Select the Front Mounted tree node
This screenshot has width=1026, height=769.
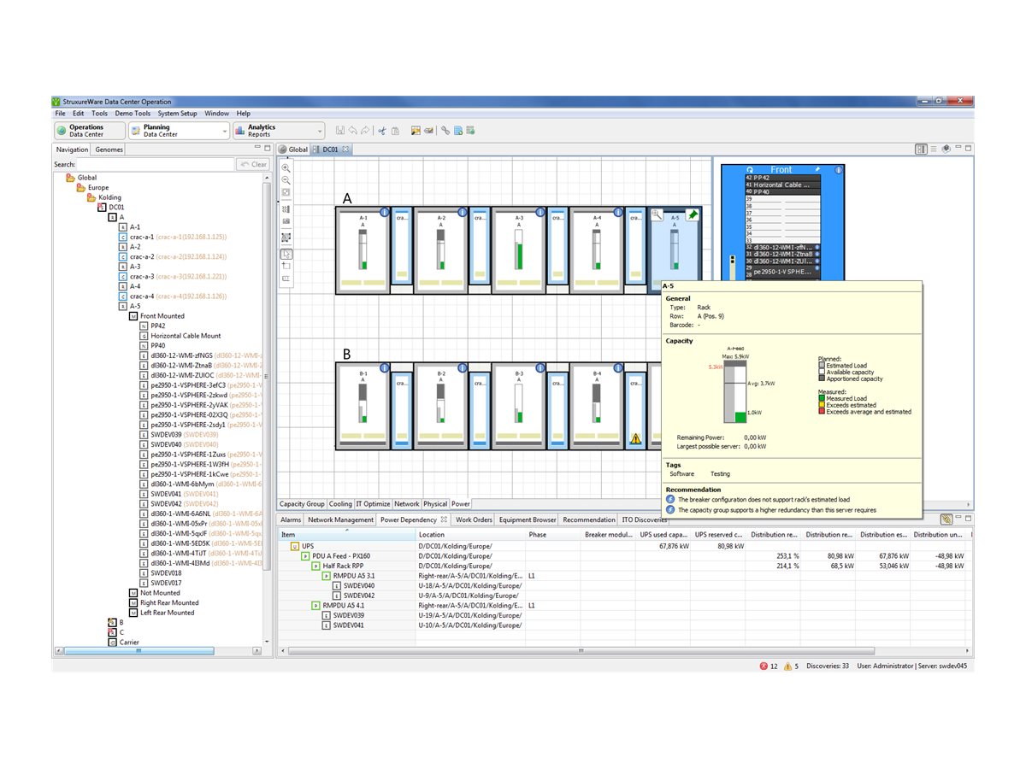pyautogui.click(x=162, y=316)
